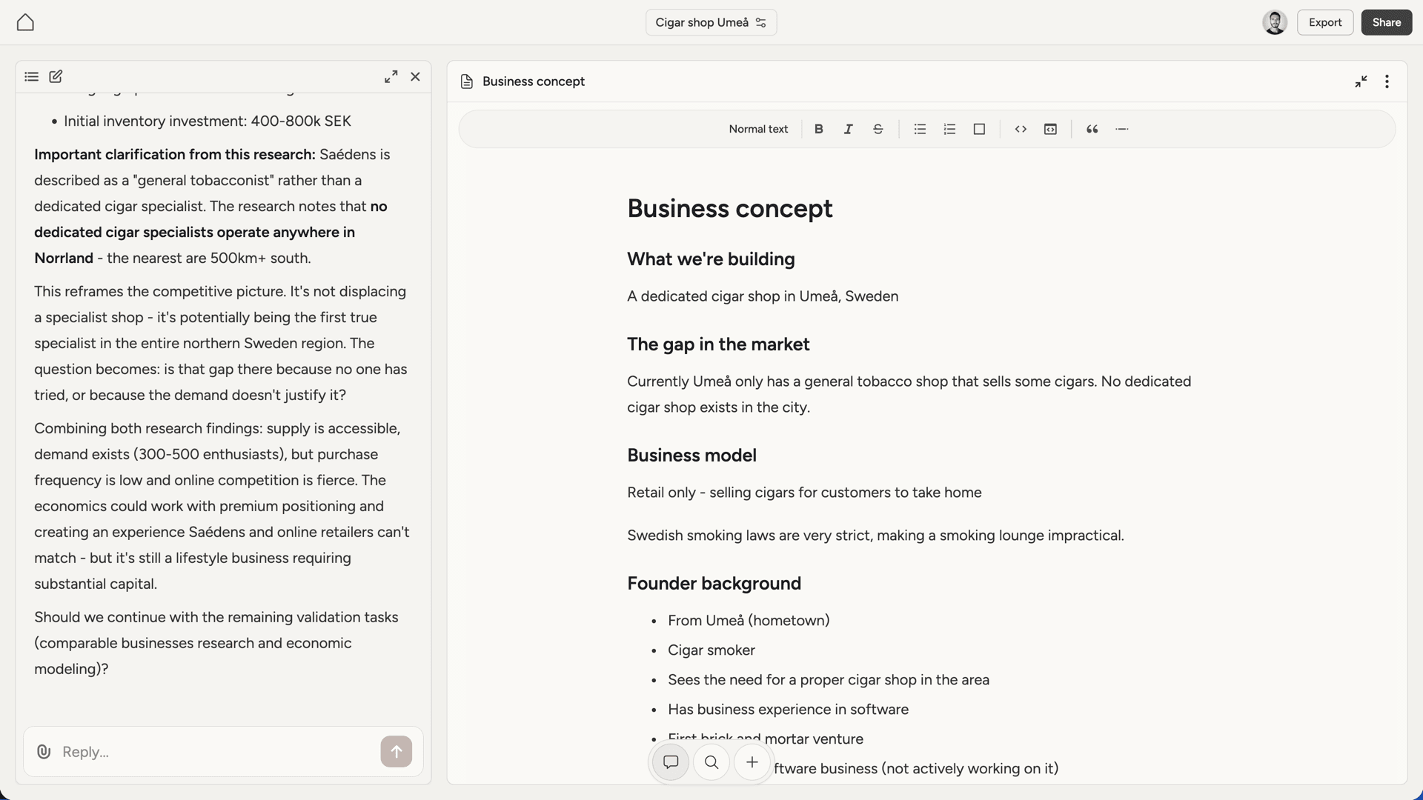Open the Normal text style dropdown

click(757, 129)
